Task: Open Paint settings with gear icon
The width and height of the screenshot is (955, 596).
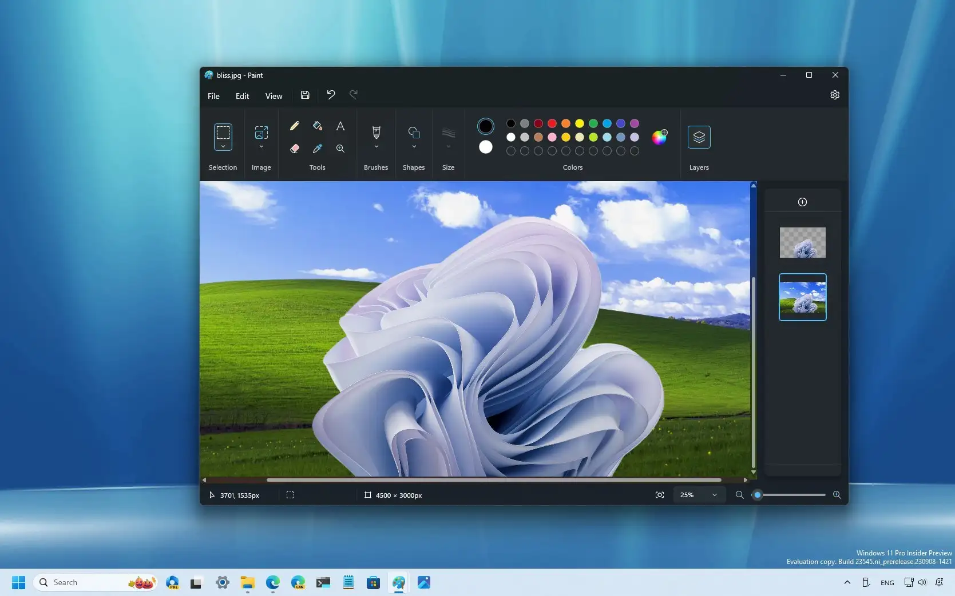Action: (x=834, y=95)
